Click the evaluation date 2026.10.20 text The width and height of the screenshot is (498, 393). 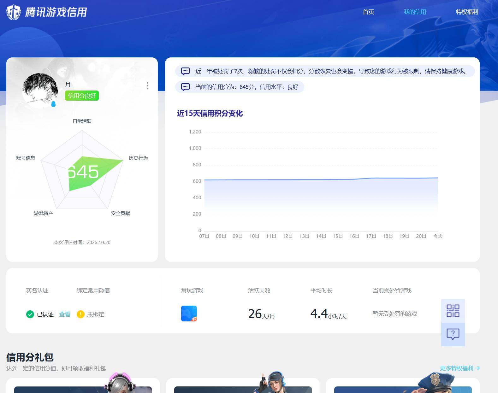tap(98, 242)
